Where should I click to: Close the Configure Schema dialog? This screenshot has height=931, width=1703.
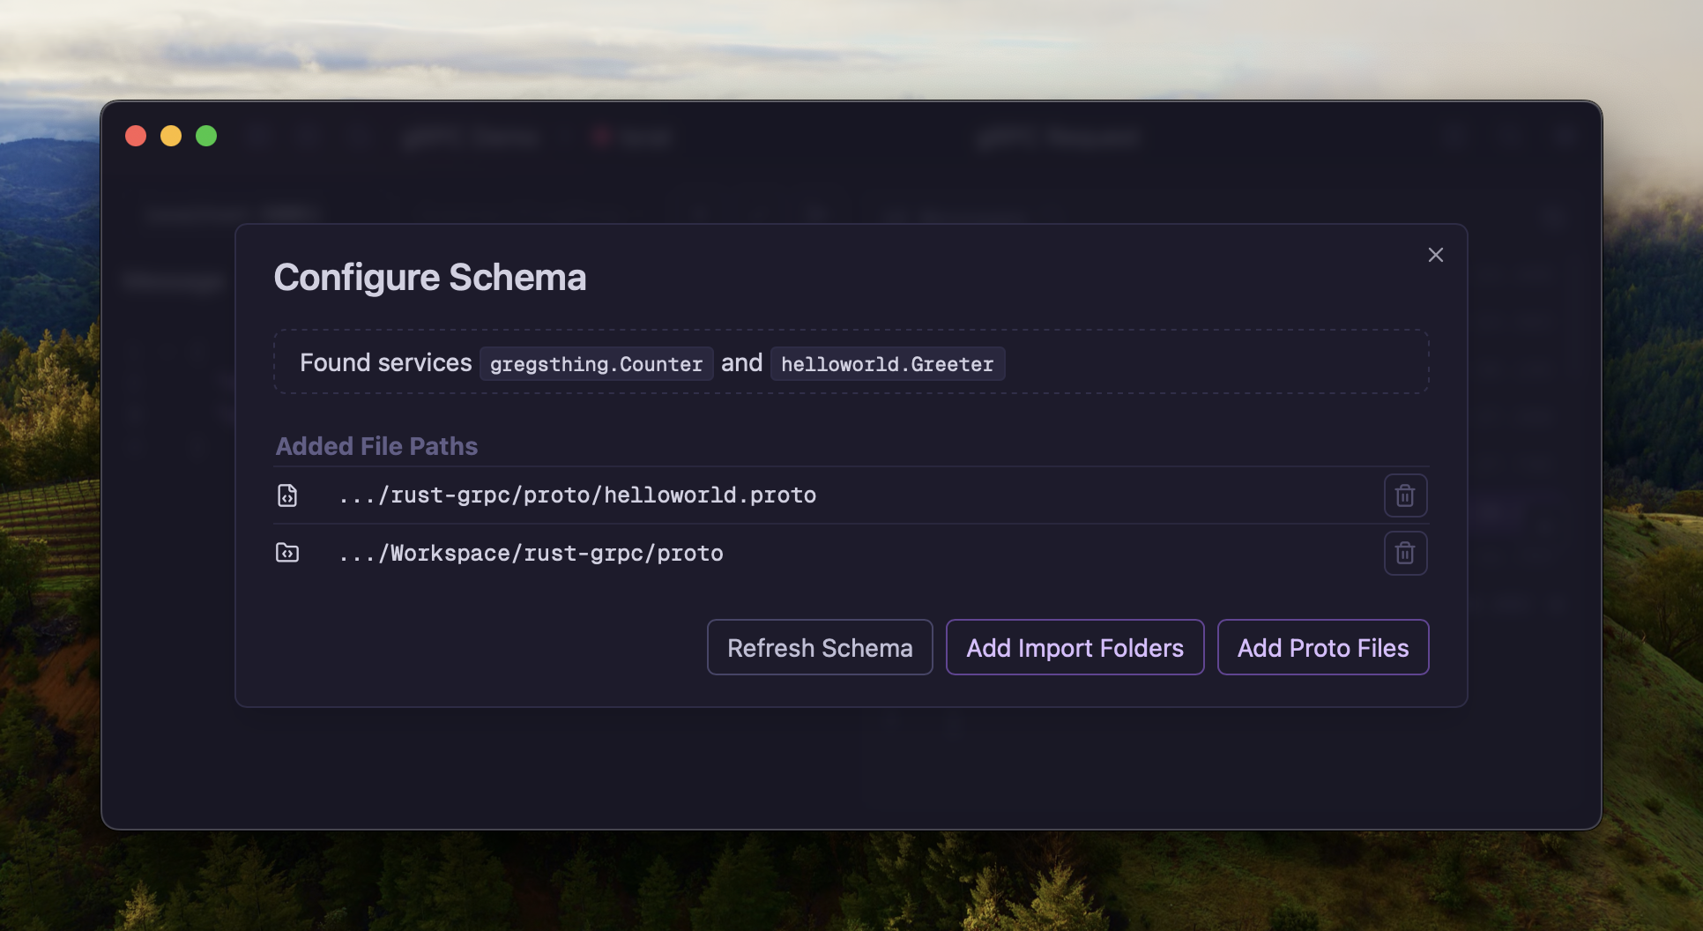[1435, 255]
